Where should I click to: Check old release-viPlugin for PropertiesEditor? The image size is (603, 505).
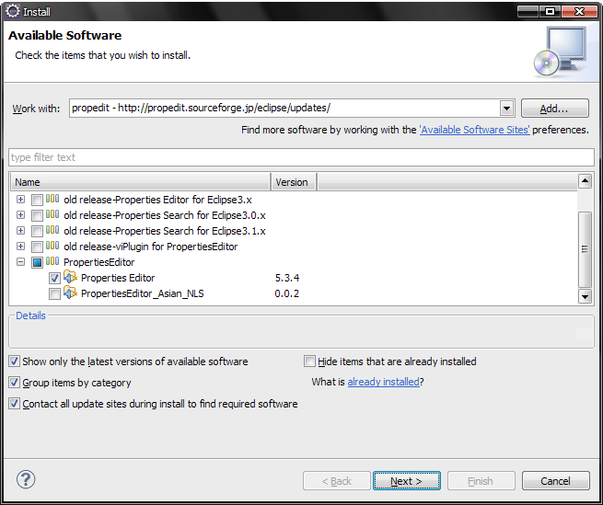point(38,247)
